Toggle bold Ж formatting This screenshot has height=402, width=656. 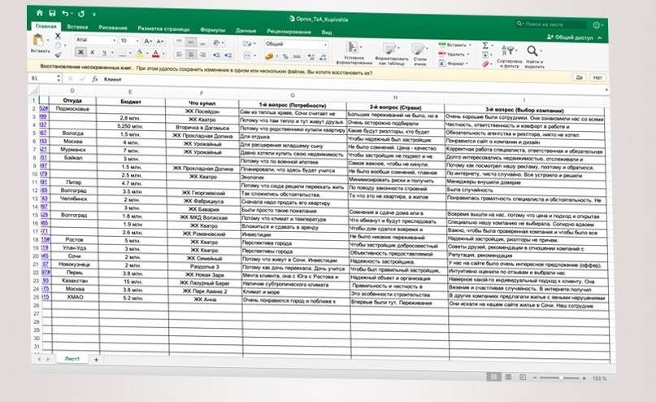click(x=80, y=52)
